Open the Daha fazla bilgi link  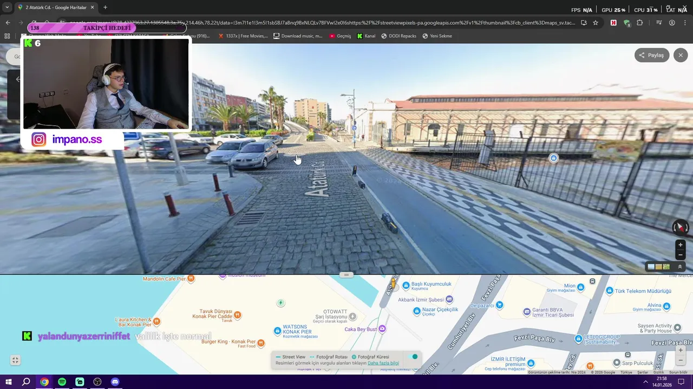tap(383, 363)
